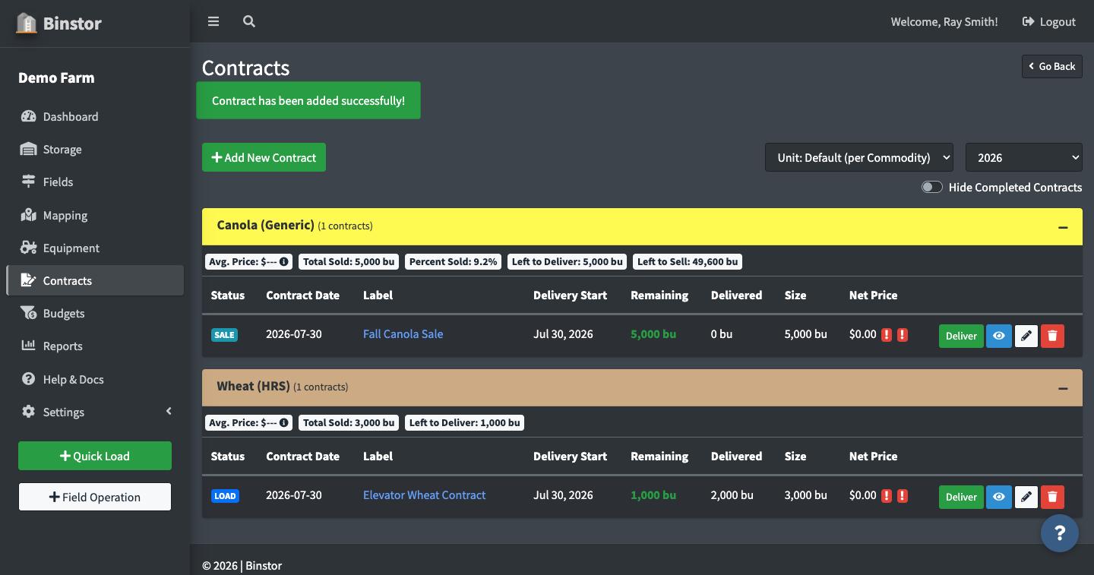Click Wheat 'Total Sold: 3,000 bu' badge
Viewport: 1094px width, 575px height.
349,422
